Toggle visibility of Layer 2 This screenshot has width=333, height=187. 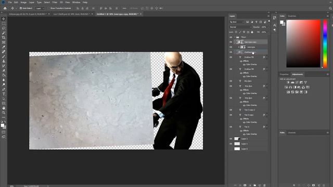[231, 139]
